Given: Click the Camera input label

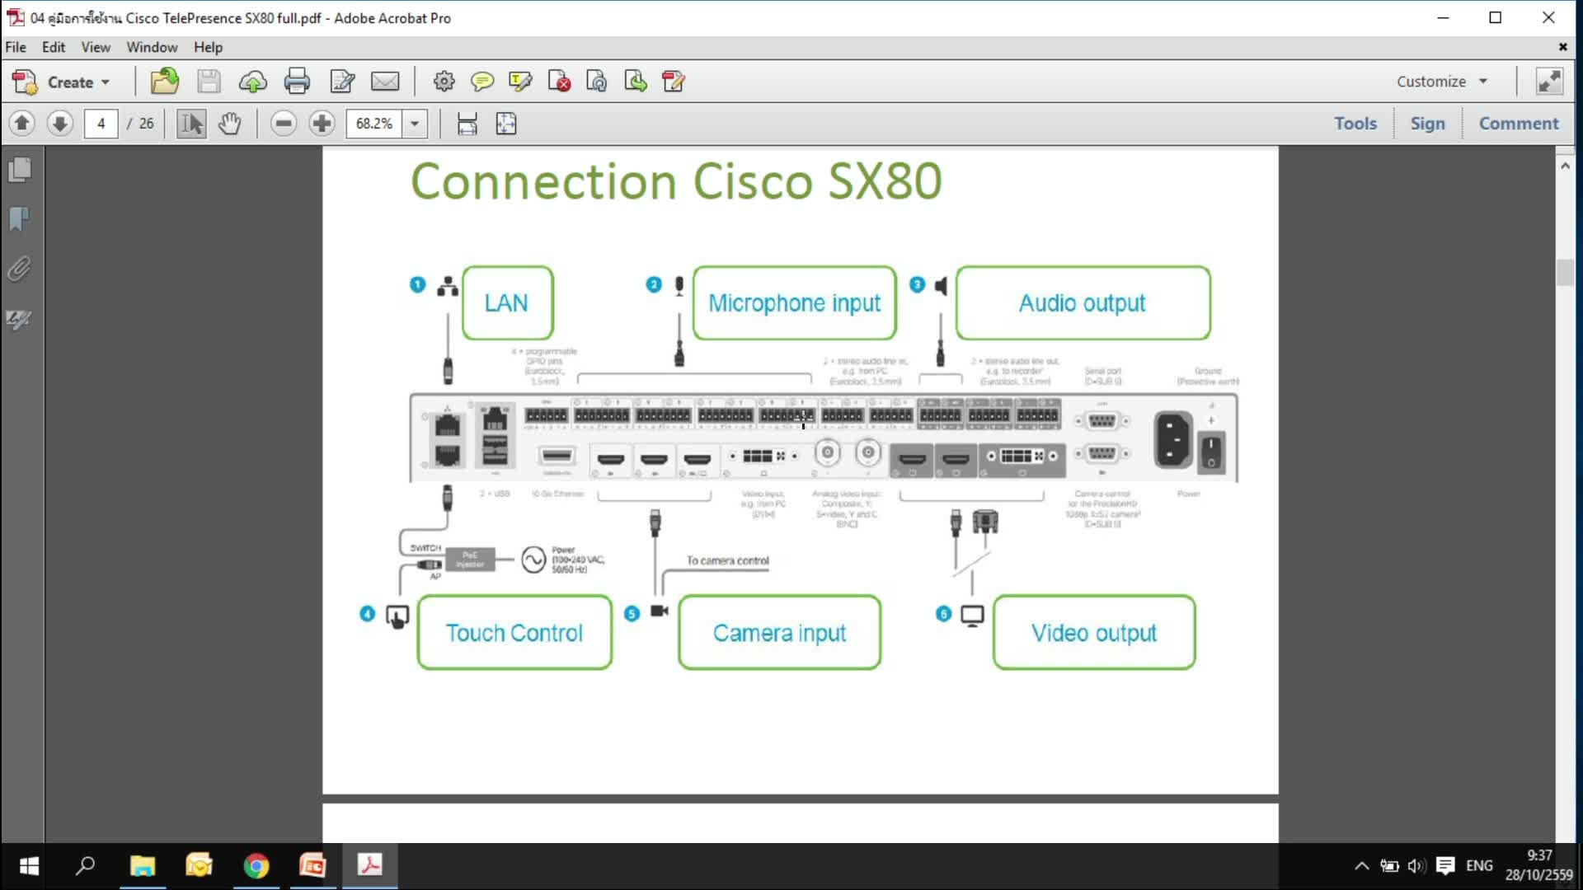Looking at the screenshot, I should pyautogui.click(x=779, y=633).
